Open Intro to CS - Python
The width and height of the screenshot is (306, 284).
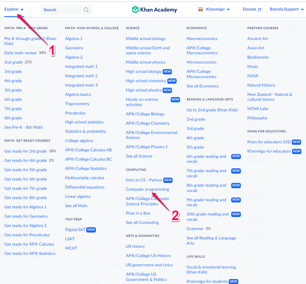[144, 180]
